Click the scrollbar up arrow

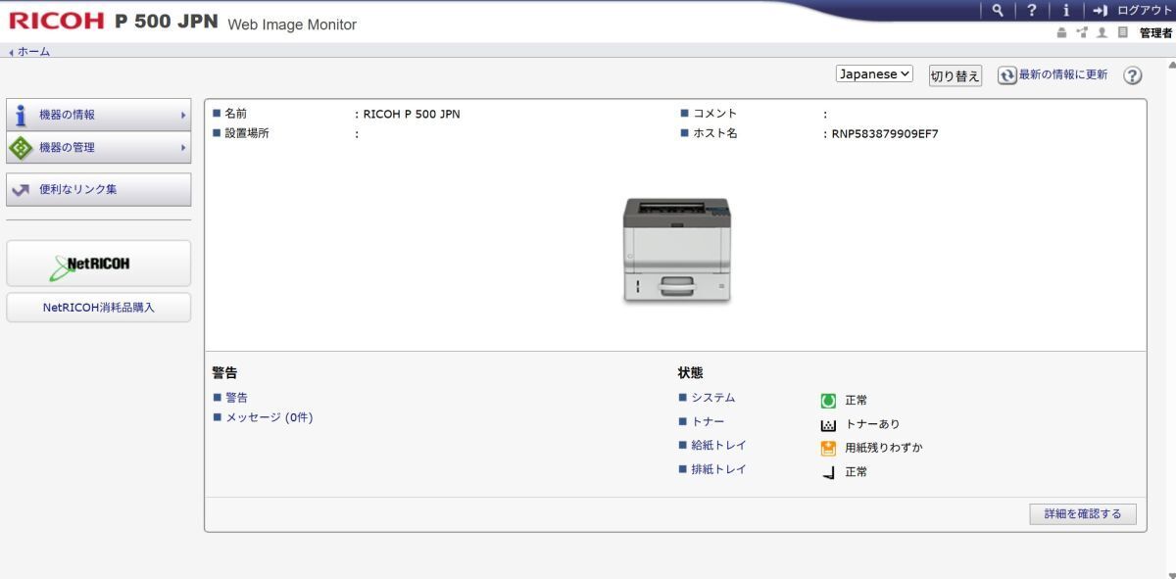pos(1170,64)
